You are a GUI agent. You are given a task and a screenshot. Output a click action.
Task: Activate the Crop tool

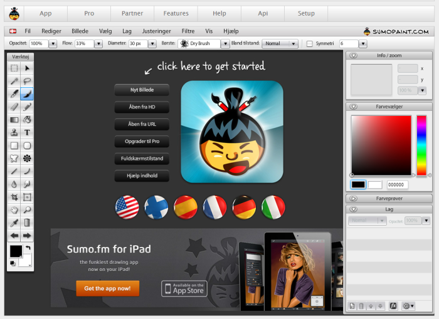[x=14, y=197]
